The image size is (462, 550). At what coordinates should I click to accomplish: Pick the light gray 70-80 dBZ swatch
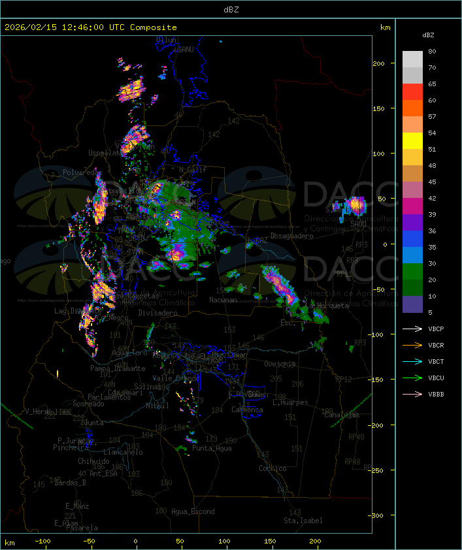pos(412,59)
